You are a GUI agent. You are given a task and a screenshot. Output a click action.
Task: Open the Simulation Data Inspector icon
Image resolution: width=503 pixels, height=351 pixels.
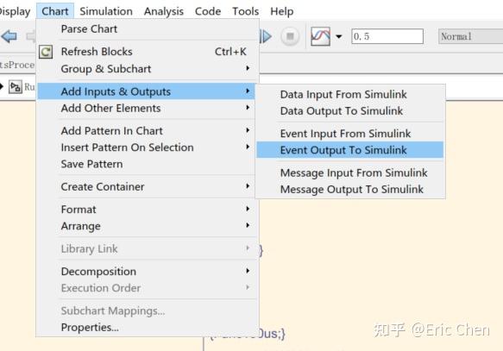point(320,36)
